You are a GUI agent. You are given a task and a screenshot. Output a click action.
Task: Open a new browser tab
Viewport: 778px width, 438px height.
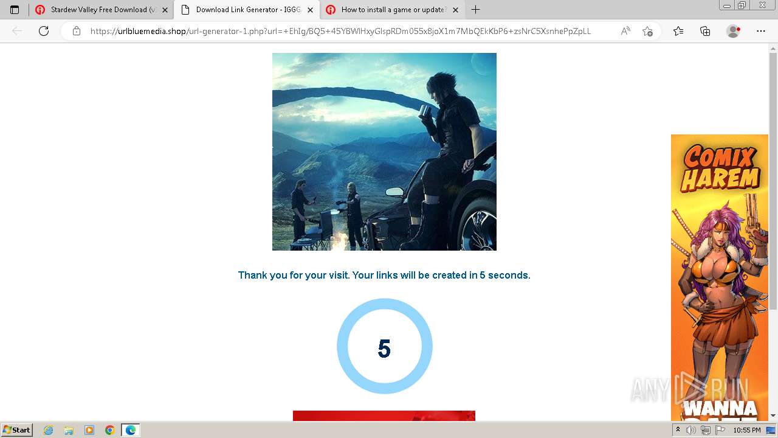pyautogui.click(x=476, y=10)
